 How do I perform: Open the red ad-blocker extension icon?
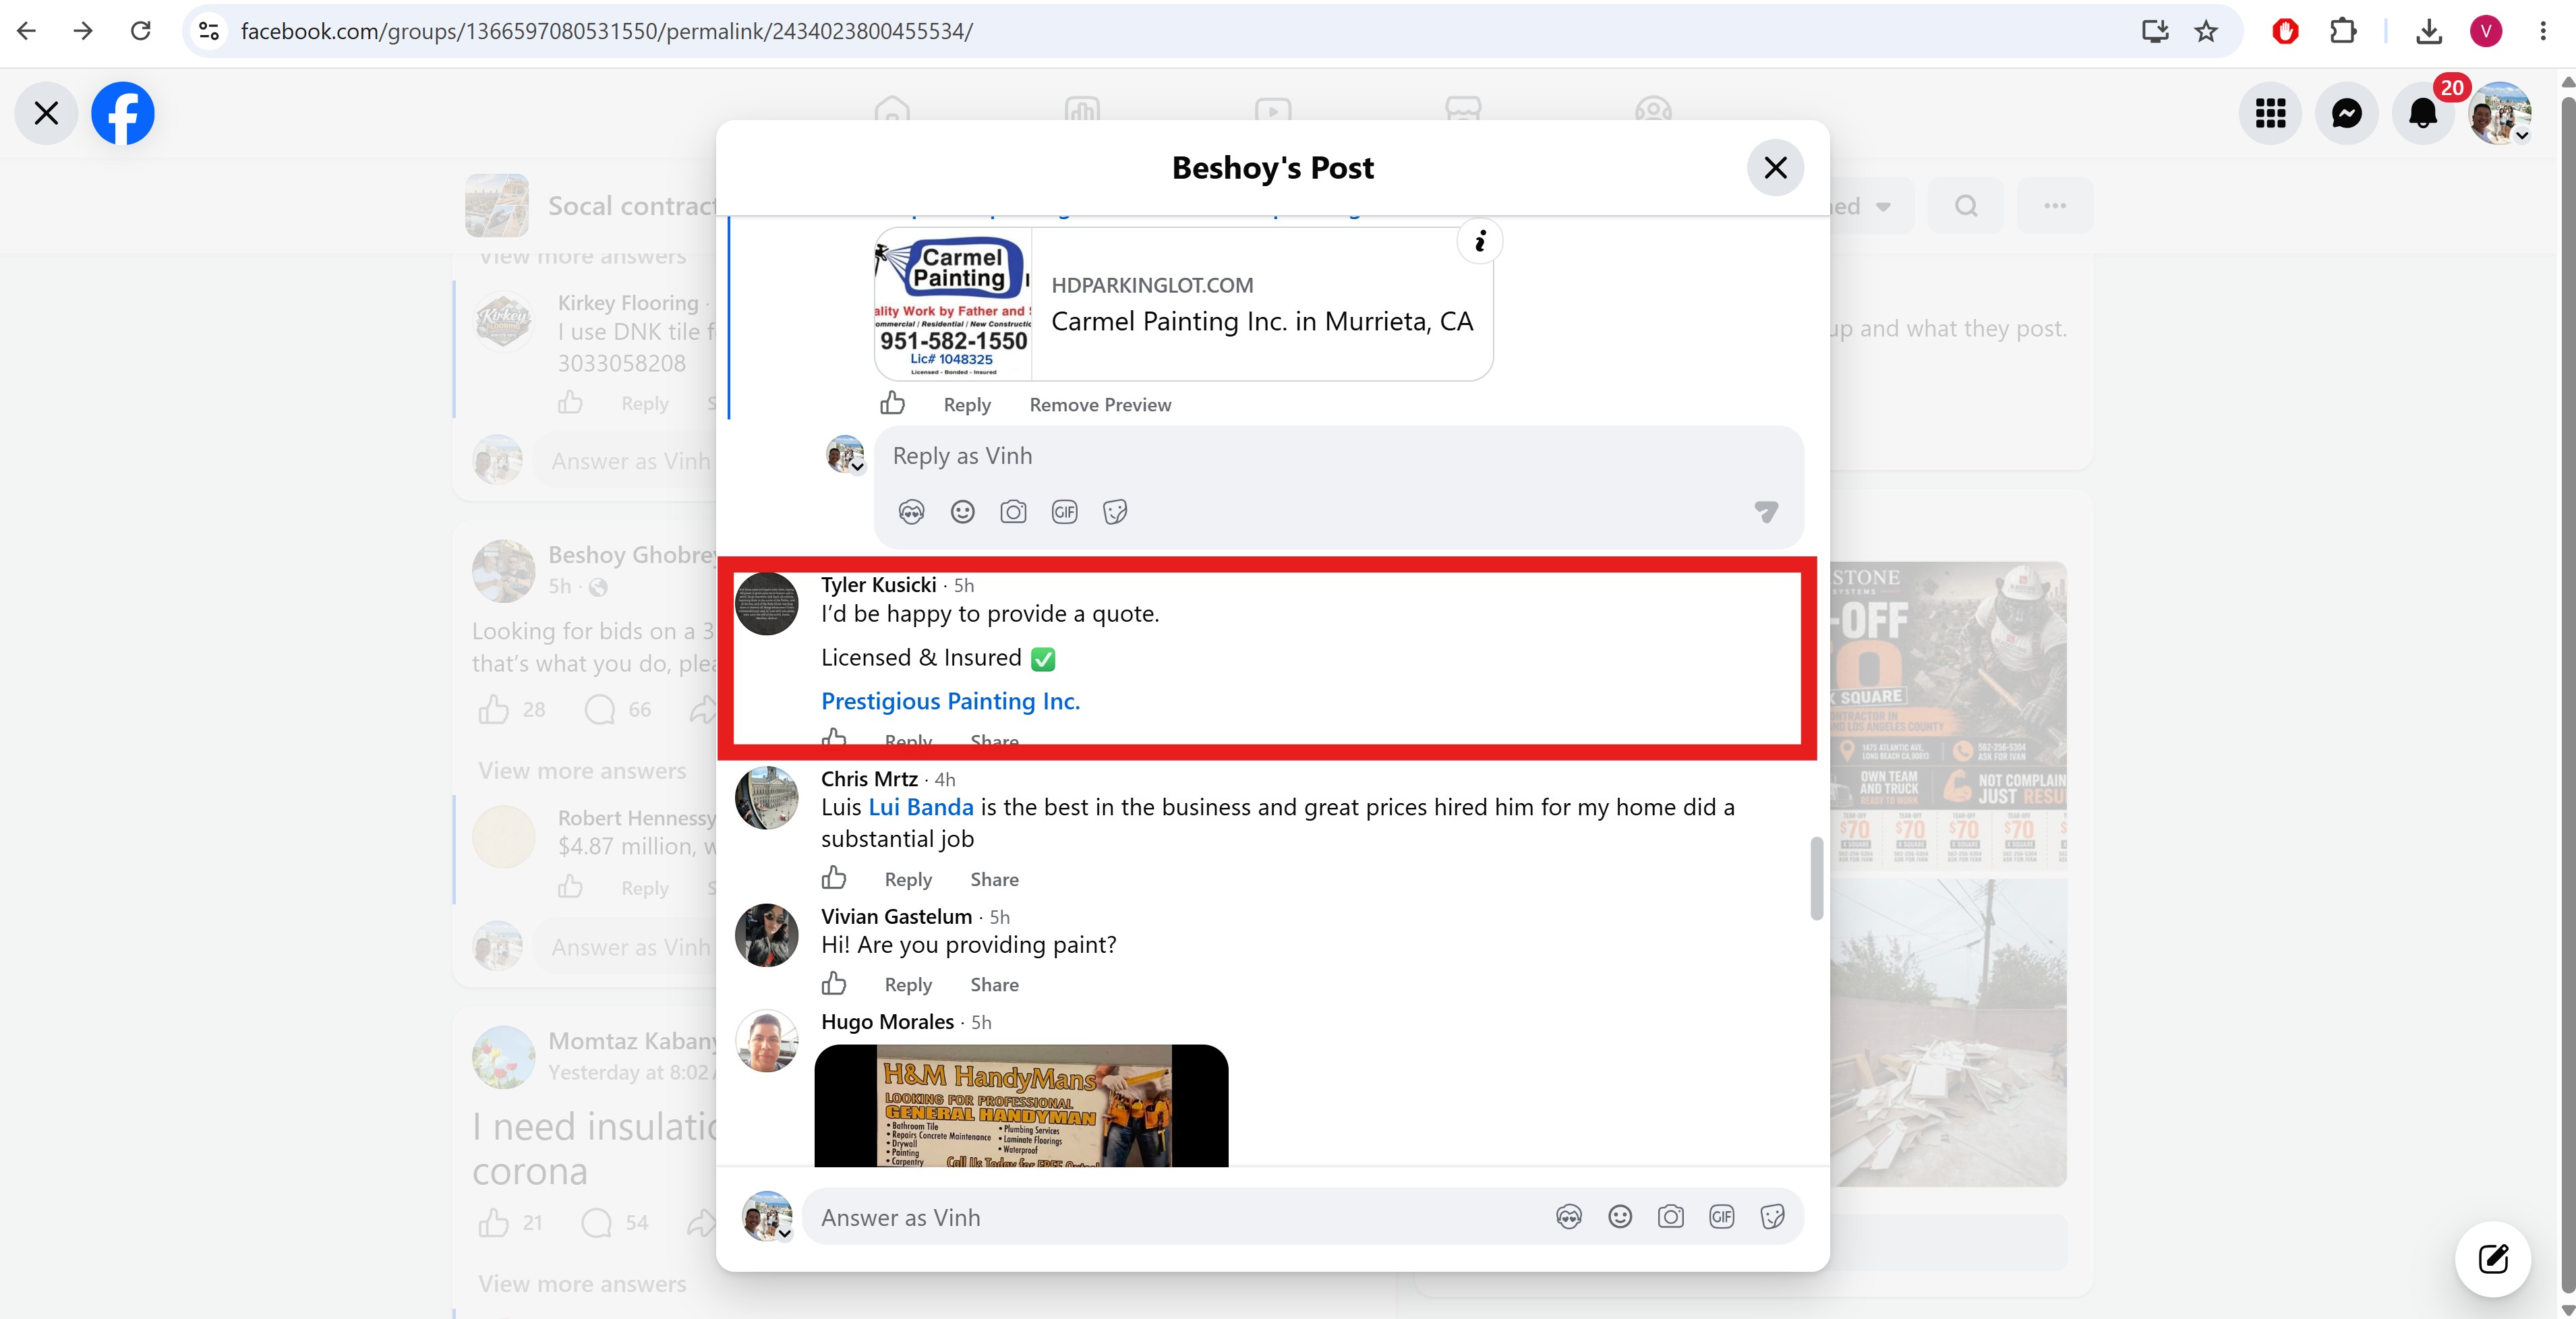tap(2285, 31)
